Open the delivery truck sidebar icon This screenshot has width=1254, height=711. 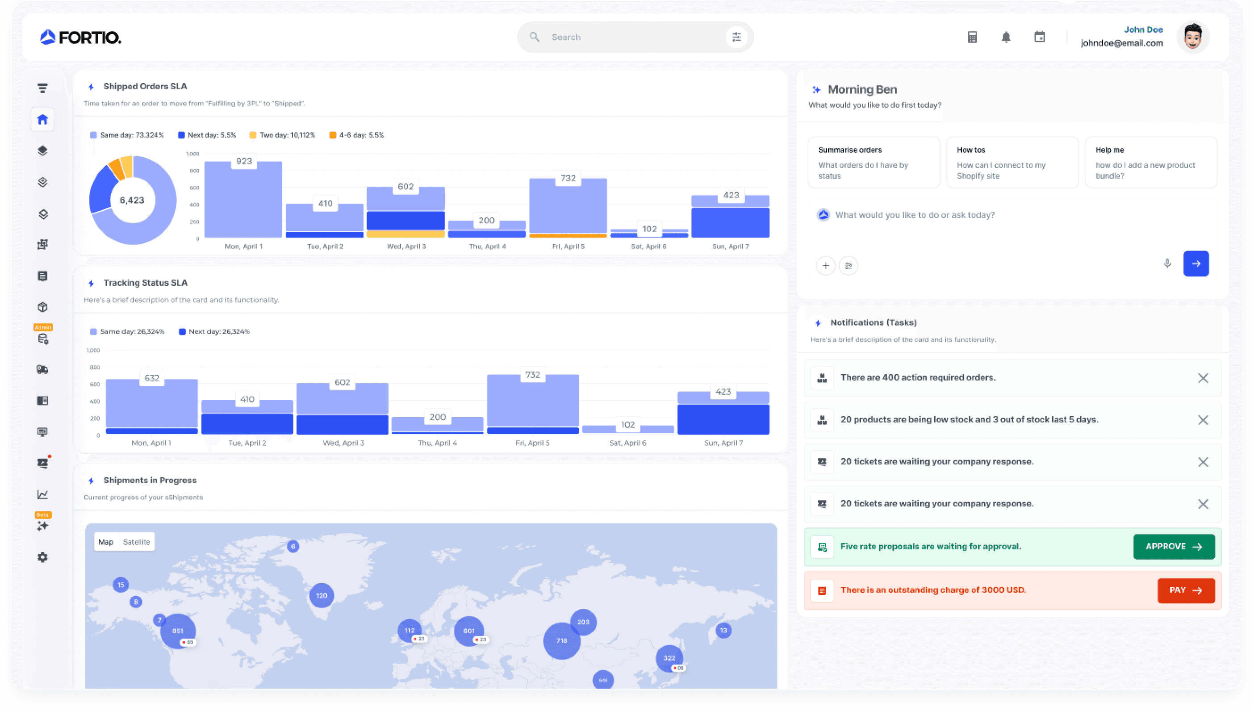(42, 370)
